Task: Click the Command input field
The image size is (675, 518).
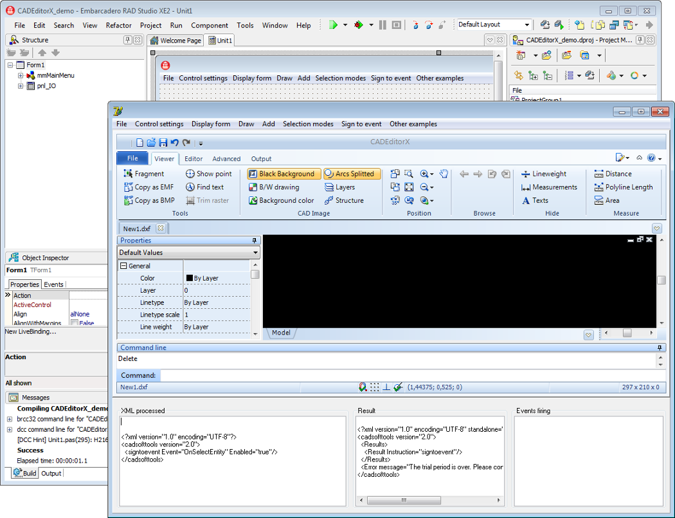Action: coord(411,375)
